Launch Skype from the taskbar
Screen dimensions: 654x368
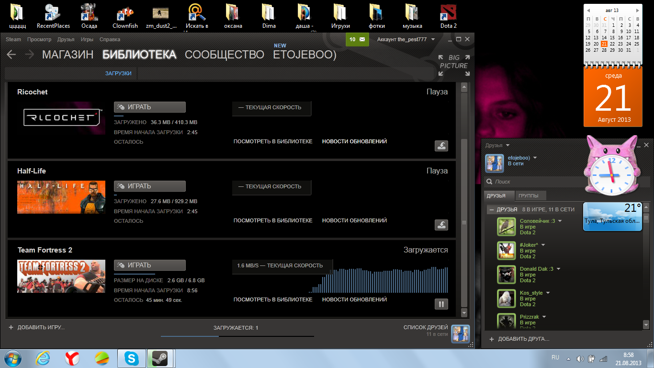pyautogui.click(x=131, y=358)
